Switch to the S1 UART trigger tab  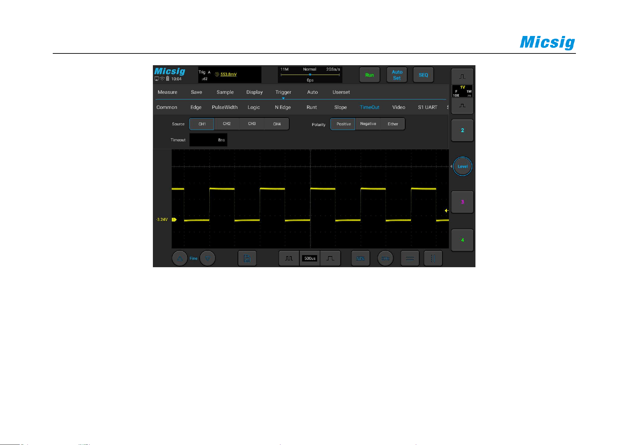coord(427,107)
